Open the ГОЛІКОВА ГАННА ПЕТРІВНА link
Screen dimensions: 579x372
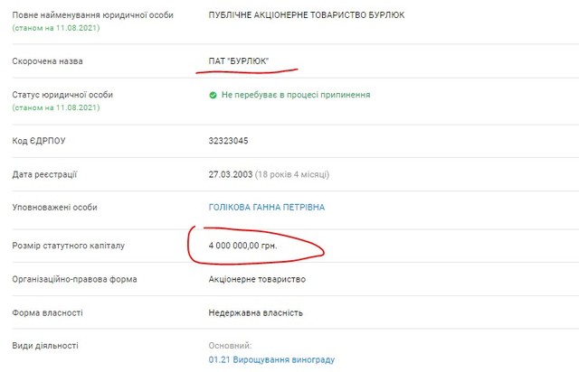(266, 208)
